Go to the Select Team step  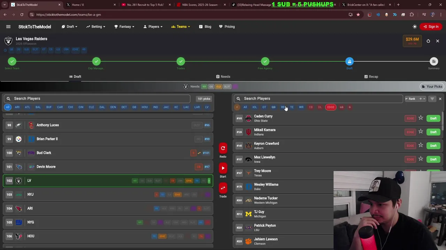pyautogui.click(x=12, y=62)
